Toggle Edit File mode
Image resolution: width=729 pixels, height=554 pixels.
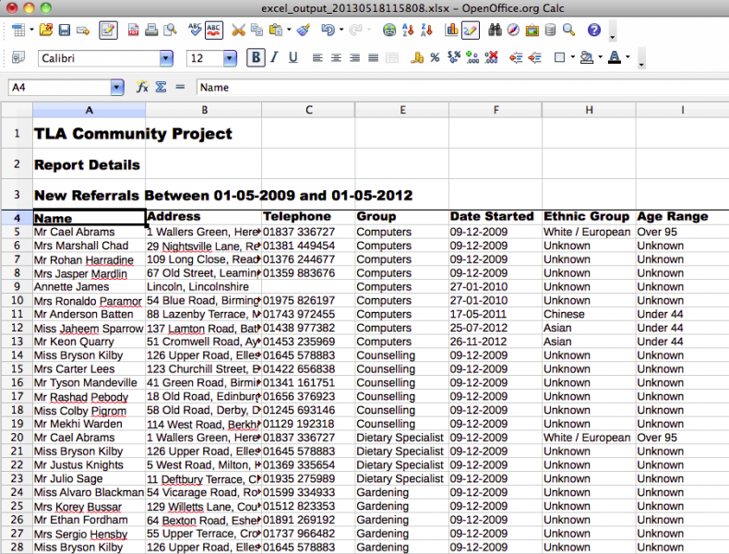click(108, 30)
